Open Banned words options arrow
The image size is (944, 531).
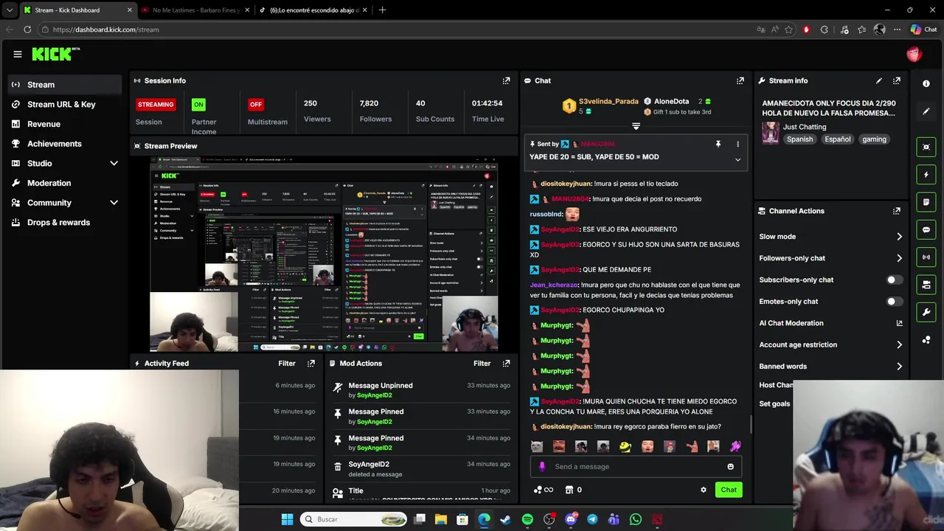(899, 366)
